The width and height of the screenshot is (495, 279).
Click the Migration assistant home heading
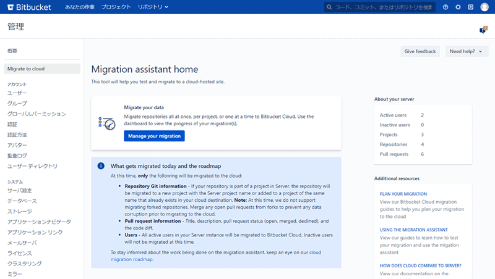(145, 69)
